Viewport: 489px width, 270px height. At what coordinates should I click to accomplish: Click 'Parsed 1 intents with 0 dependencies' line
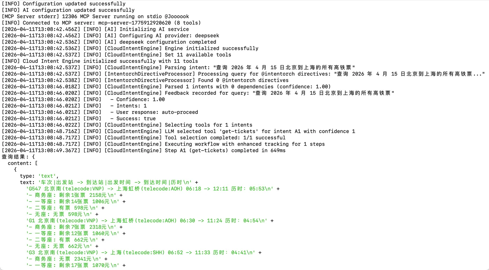tap(166, 86)
